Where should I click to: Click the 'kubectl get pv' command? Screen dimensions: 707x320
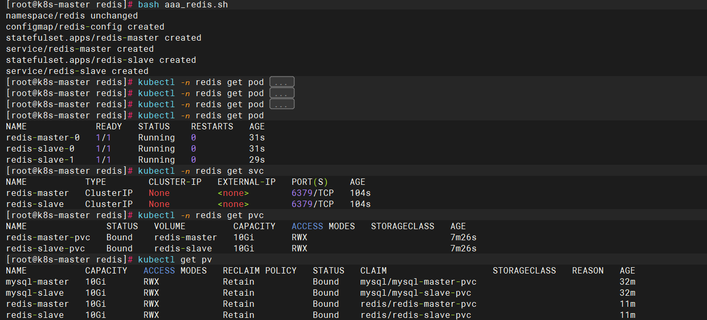pos(175,259)
